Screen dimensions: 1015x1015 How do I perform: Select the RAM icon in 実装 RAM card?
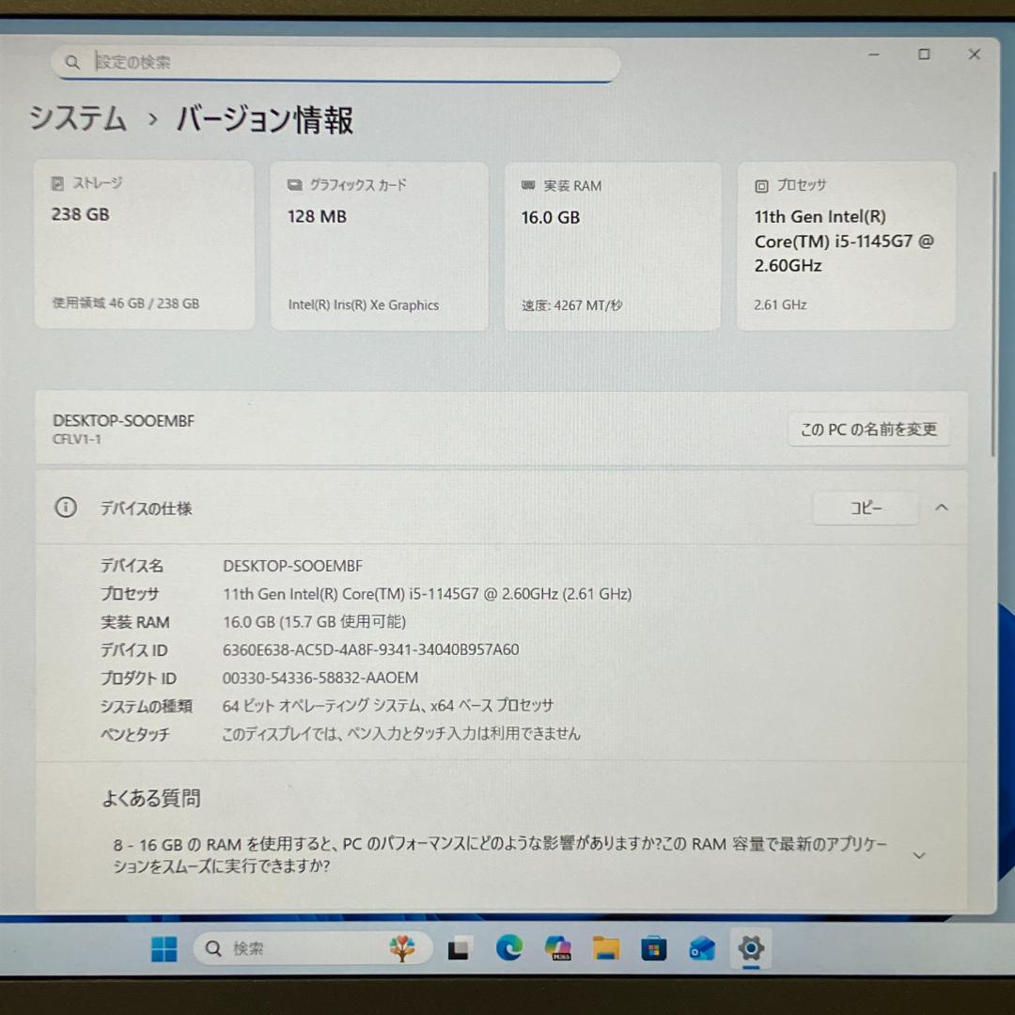(x=529, y=185)
